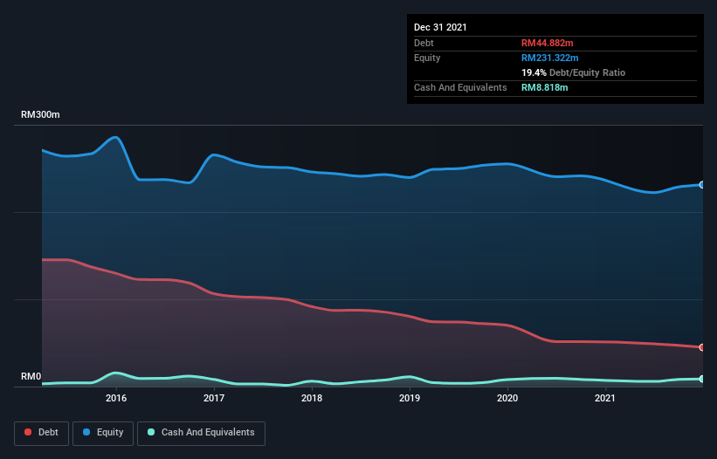The height and width of the screenshot is (459, 717).
Task: Click the RM300m y-axis label
Action: coord(40,114)
